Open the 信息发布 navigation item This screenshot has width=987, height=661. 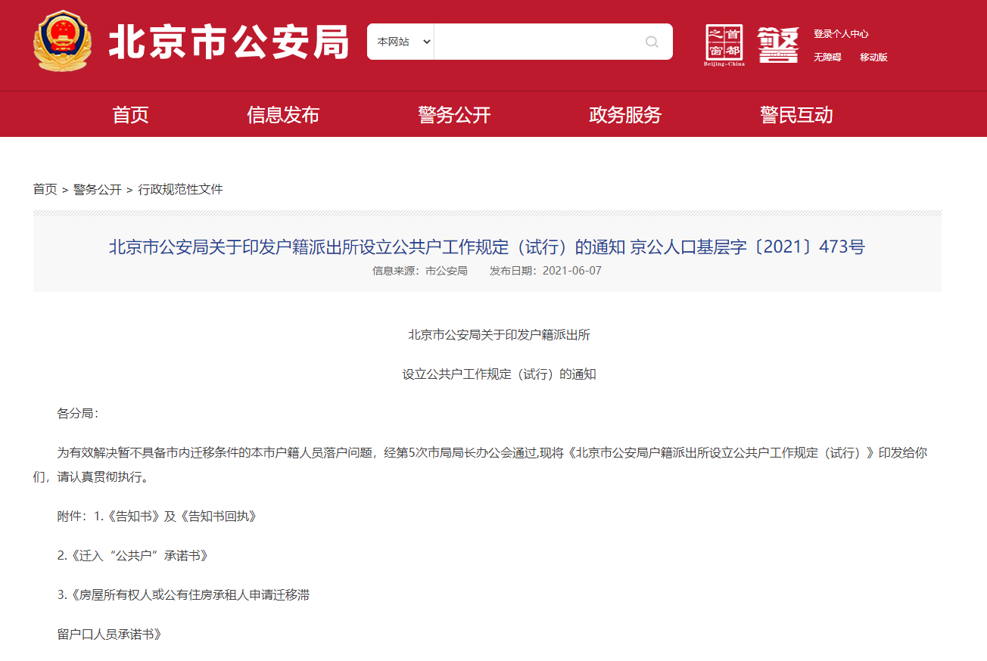tap(283, 115)
